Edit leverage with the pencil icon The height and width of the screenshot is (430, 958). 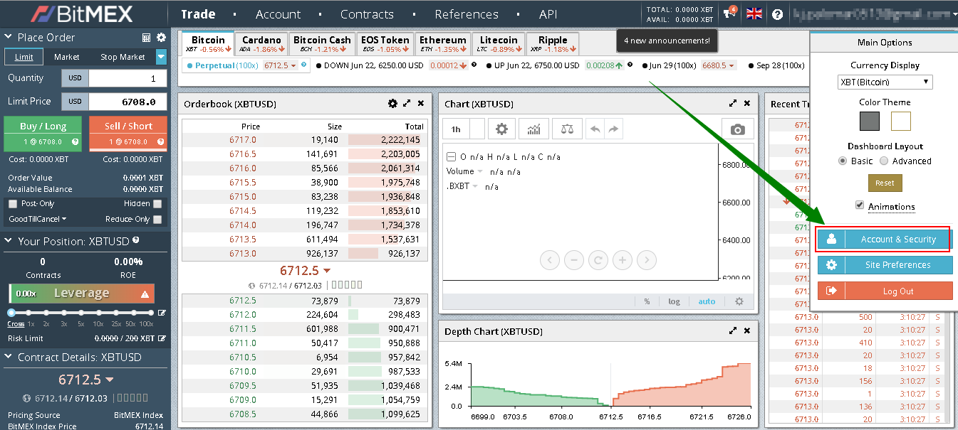tap(162, 313)
